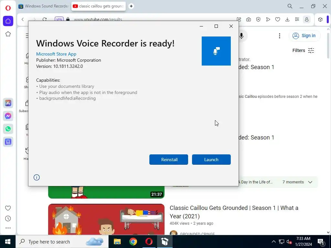The width and height of the screenshot is (331, 248).
Task: Select the classic caillou gets grounded tab
Action: click(98, 6)
